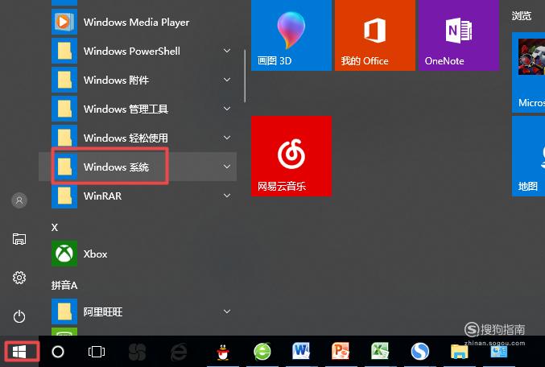Viewport: 545px width, 367px height.
Task: Click the Windows 轻松使用 folder icon
Action: point(64,138)
